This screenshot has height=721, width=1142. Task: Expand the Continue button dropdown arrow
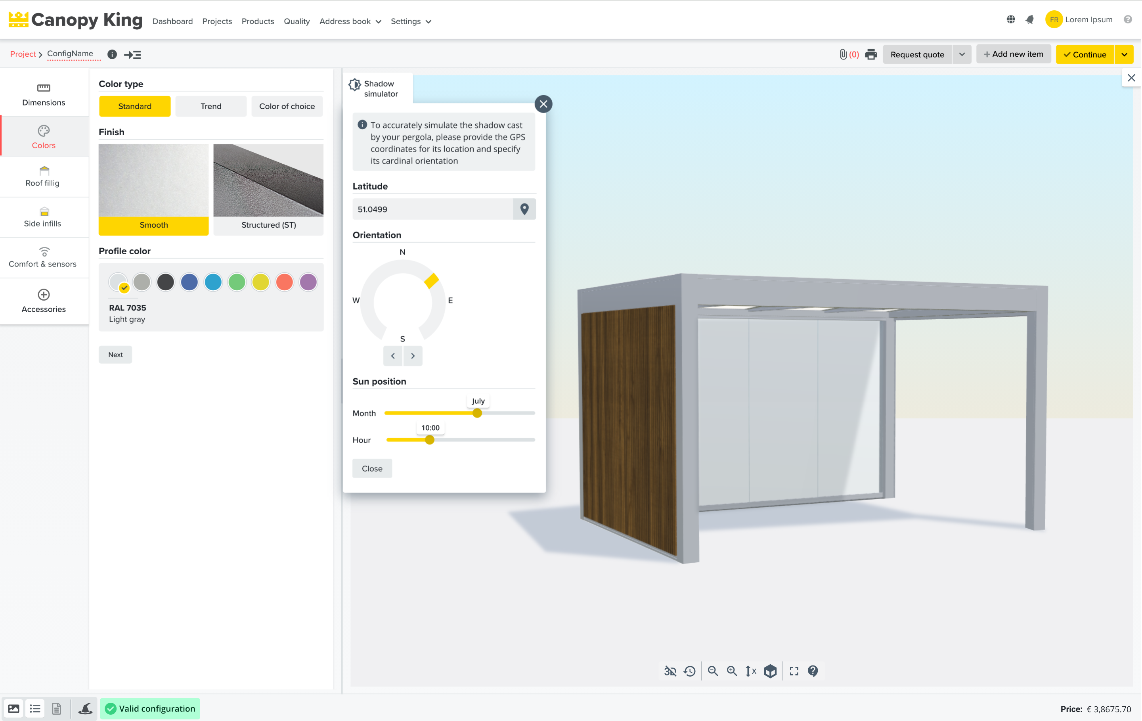(x=1124, y=54)
